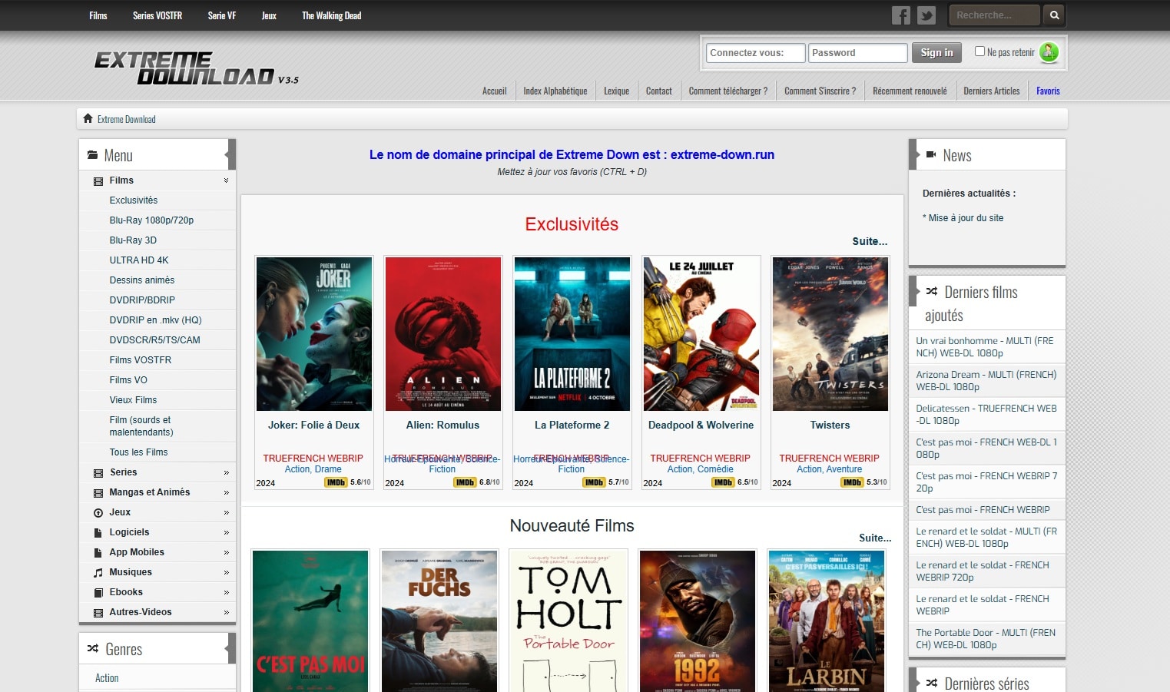Open the Twitter page icon
1170x692 pixels.
926,15
